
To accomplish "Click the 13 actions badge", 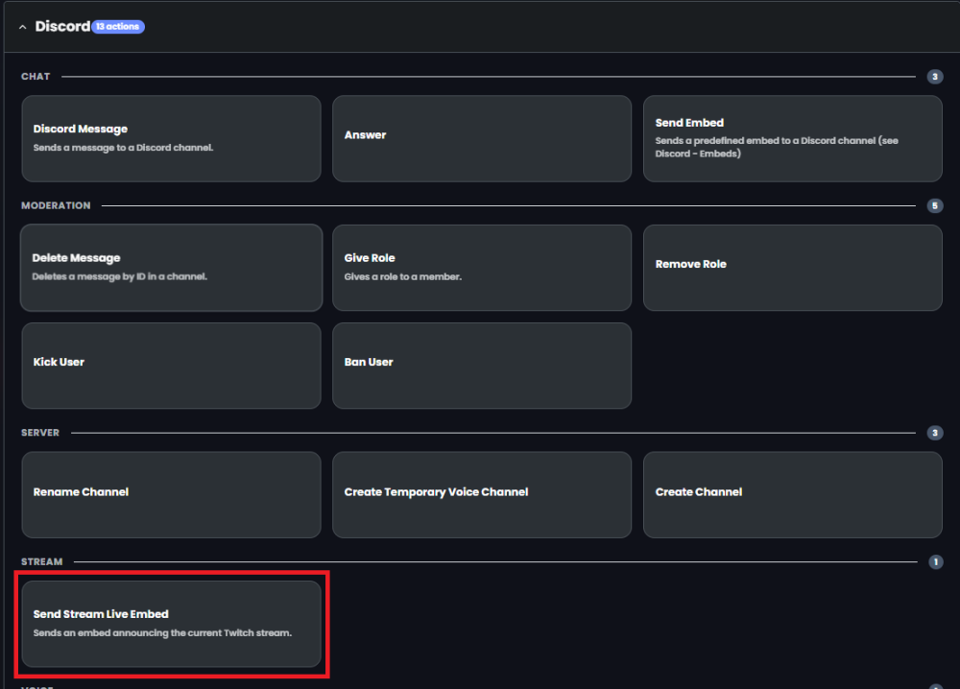I will [118, 26].
